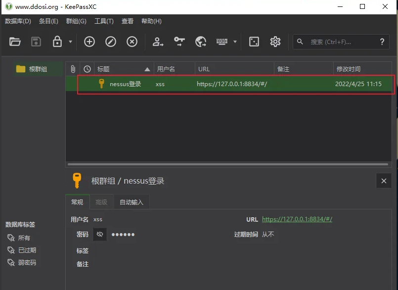Click the large key icon in preview header
This screenshot has height=290, width=398.
click(x=77, y=181)
